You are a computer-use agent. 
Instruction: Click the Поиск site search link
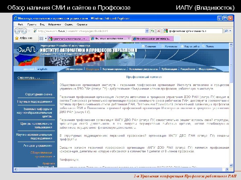(x=208, y=46)
